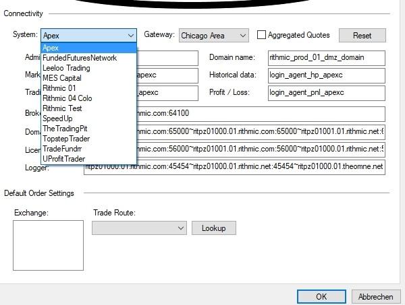The width and height of the screenshot is (405, 305).
Task: Click the Lookup button
Action: point(213,228)
